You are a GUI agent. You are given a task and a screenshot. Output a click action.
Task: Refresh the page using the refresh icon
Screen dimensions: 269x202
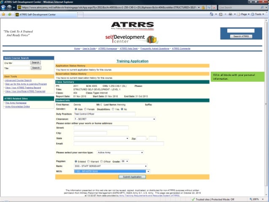(209, 8)
